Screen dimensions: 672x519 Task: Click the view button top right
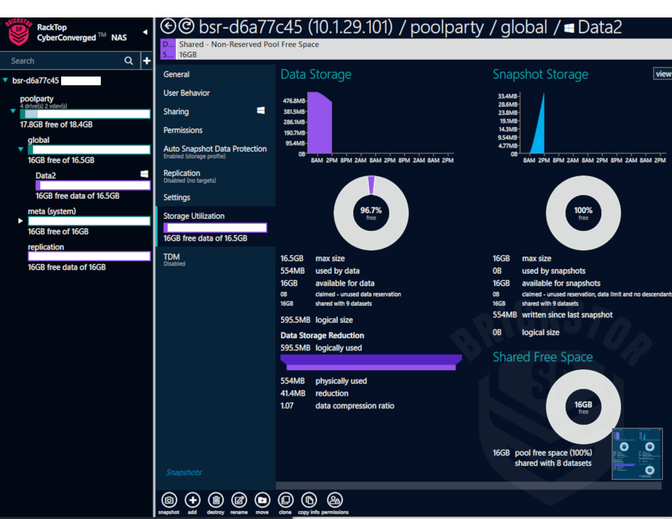(x=663, y=74)
